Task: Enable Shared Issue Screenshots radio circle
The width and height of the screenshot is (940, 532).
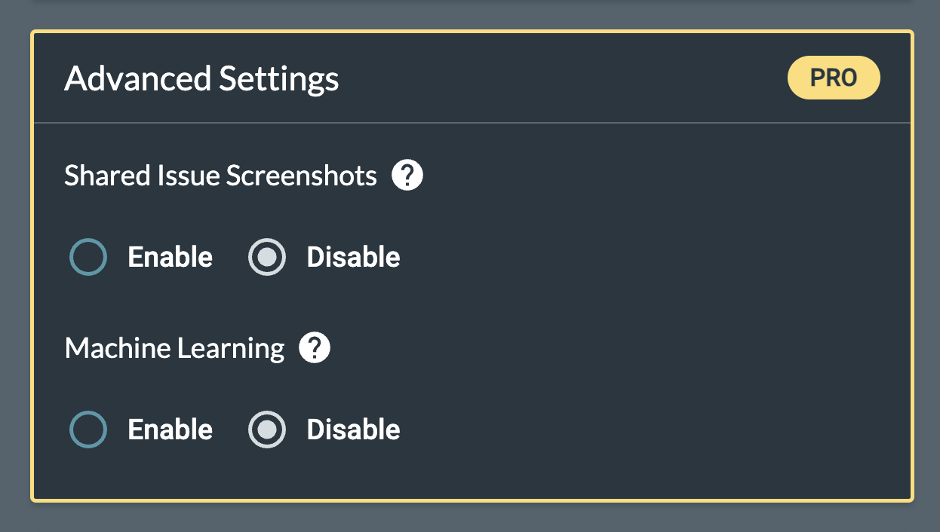Action: coord(88,257)
